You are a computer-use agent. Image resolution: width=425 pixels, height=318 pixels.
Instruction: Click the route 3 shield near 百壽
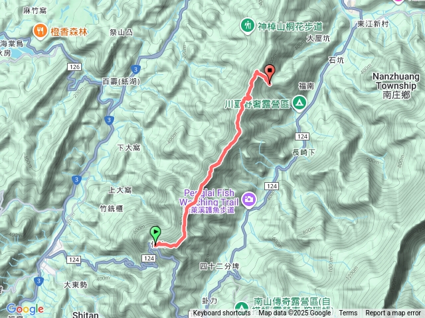tap(135, 70)
